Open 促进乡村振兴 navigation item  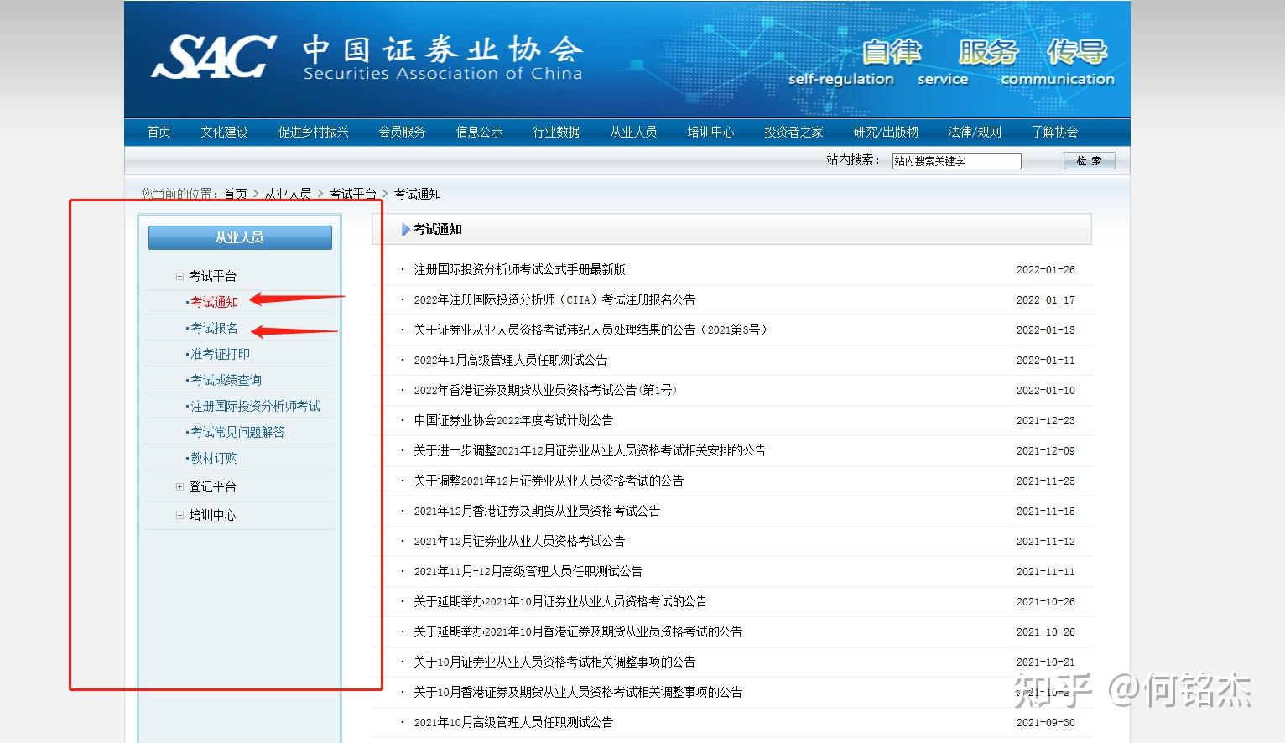pyautogui.click(x=313, y=132)
